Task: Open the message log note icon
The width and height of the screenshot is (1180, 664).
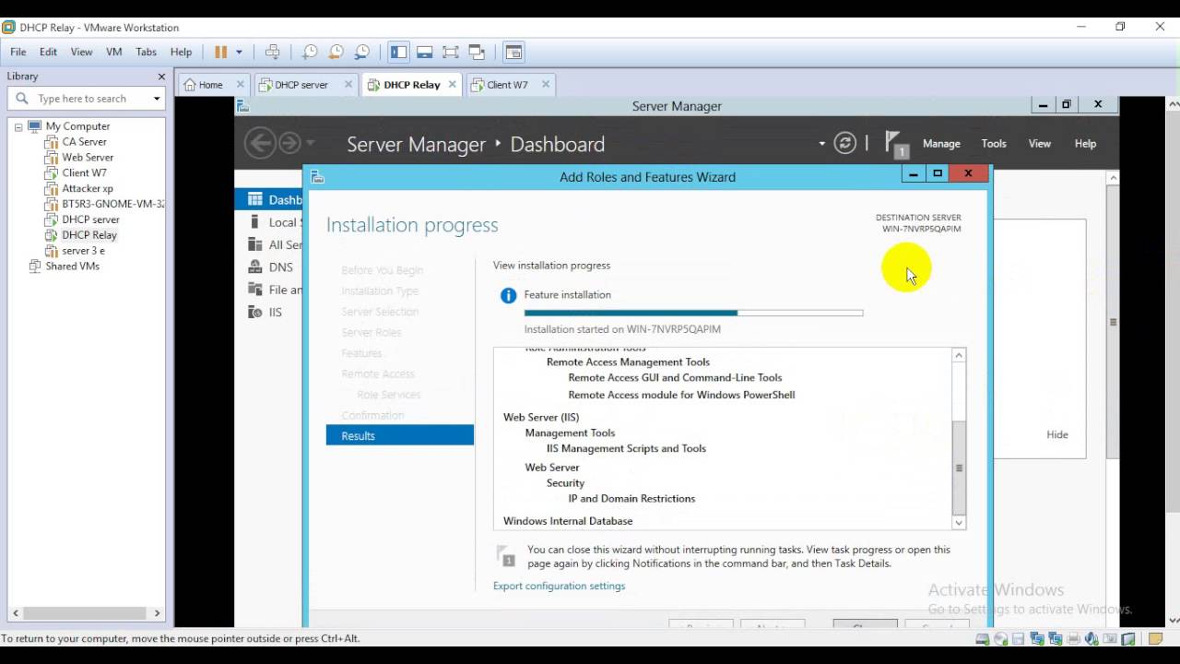Action: click(x=1155, y=639)
